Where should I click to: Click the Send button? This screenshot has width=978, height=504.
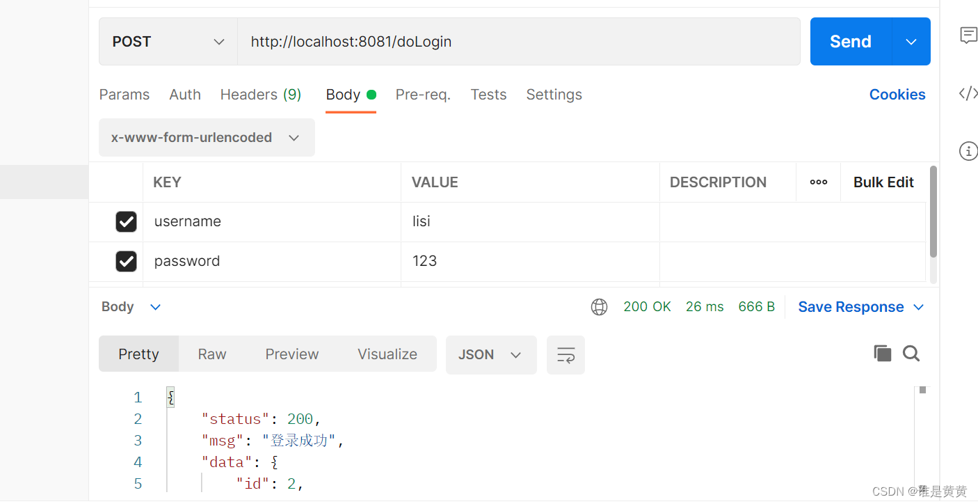pos(851,42)
